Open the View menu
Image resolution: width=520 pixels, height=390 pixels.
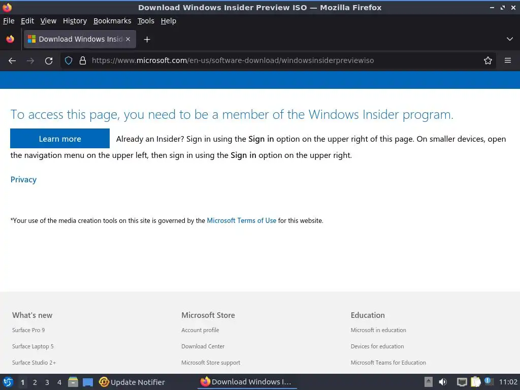48,21
